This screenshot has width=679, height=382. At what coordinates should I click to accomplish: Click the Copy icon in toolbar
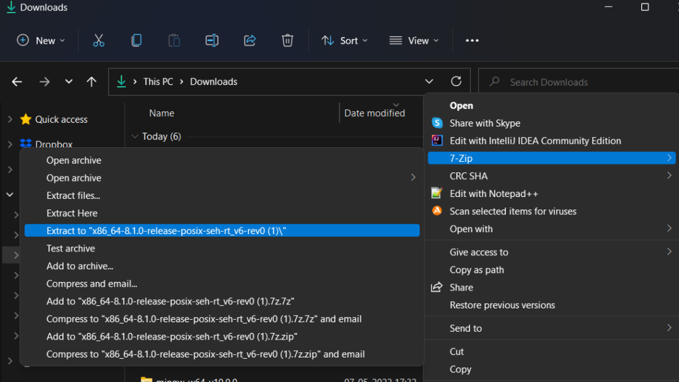coord(137,40)
